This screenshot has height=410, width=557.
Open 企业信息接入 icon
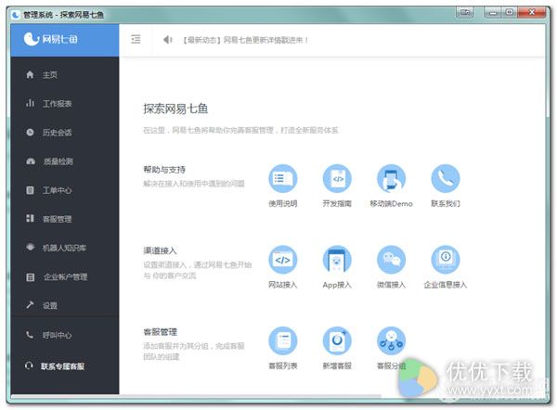pos(446,260)
